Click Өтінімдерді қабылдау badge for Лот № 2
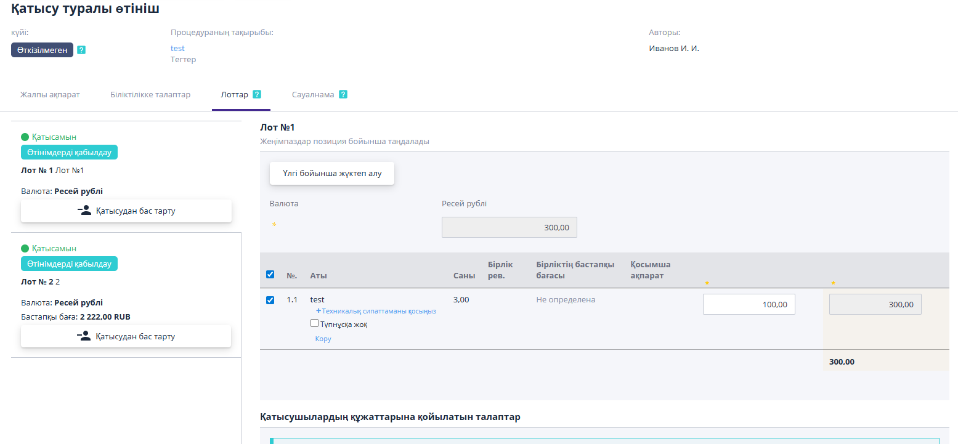This screenshot has height=444, width=958. 69,264
